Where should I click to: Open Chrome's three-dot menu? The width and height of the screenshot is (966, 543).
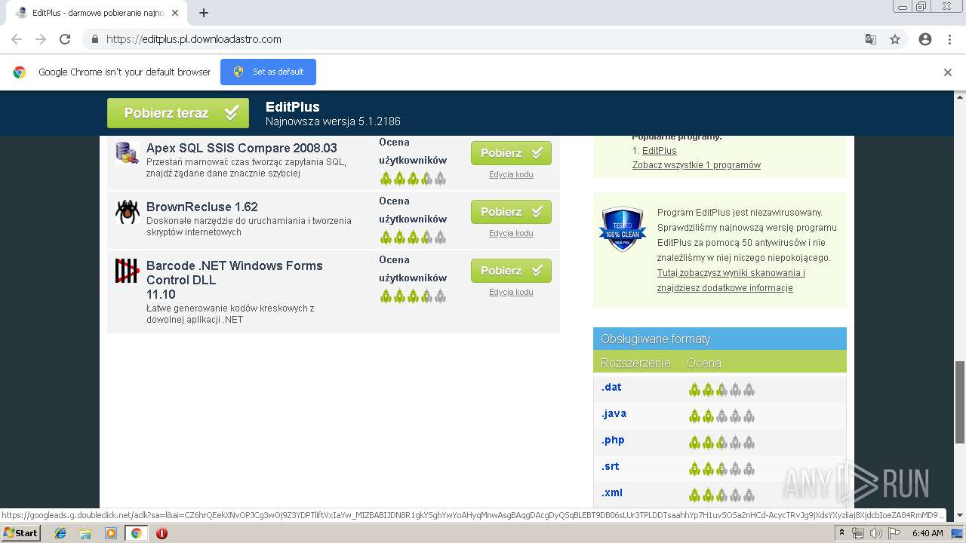pos(949,39)
